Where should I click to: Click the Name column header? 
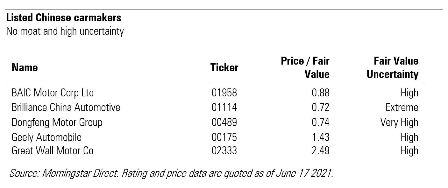[x=25, y=68]
